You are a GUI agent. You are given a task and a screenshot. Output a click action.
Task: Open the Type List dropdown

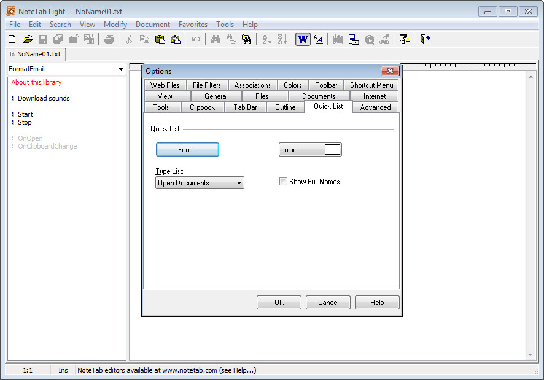tap(200, 183)
